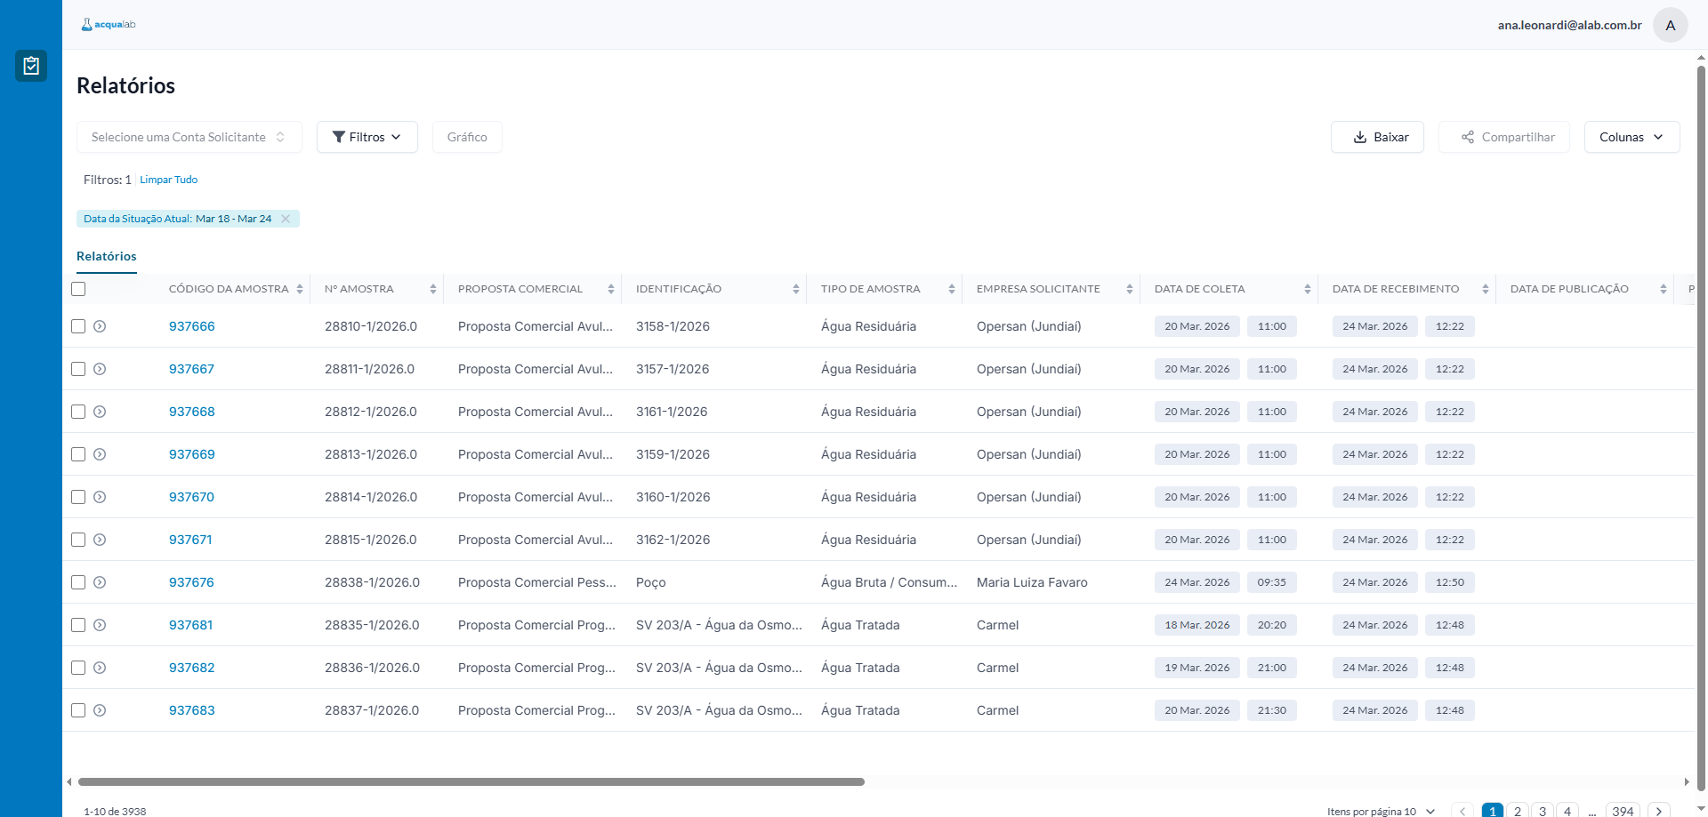Open the Colunas dropdown
The width and height of the screenshot is (1708, 817).
(x=1631, y=137)
